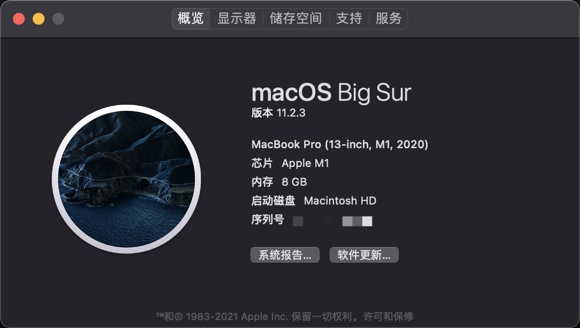Screen dimensions: 580x328
Task: Open the 许可和保修 link in footer
Action: [x=388, y=317]
